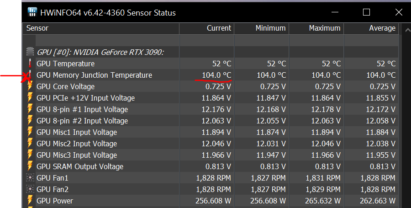Minimize the HWiNFO64 Sensor Status window
411x208 pixels.
335,12
